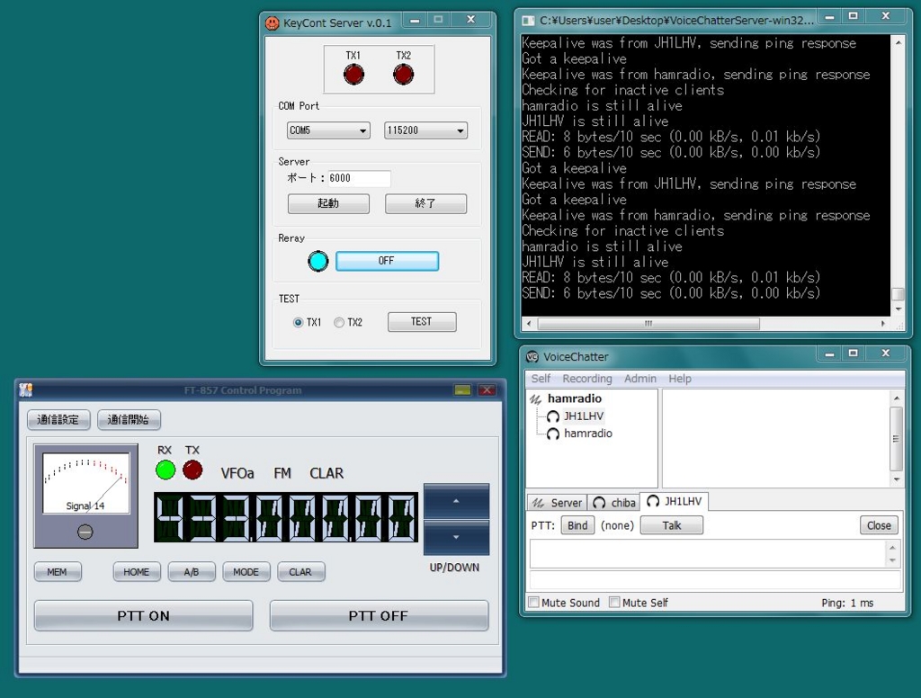Click the HOME button
This screenshot has width=921, height=698.
pos(137,572)
